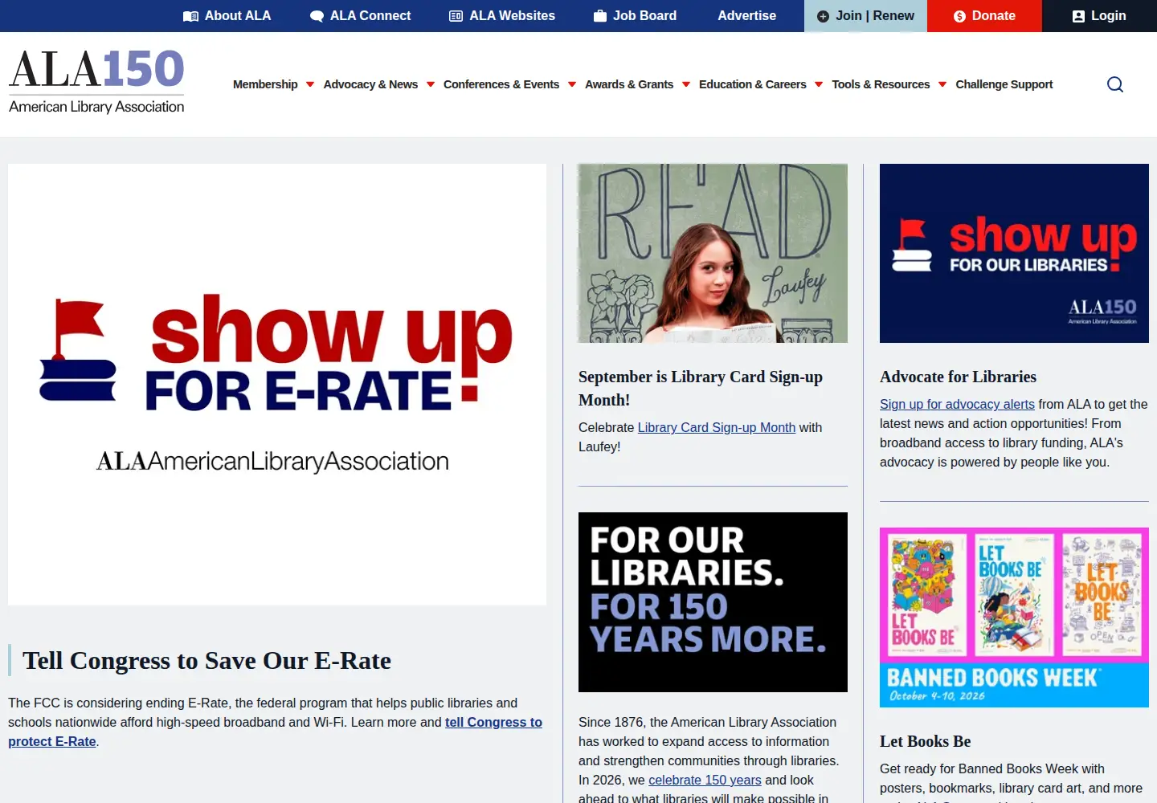This screenshot has width=1157, height=803.
Task: Expand the Conferences & Events dropdown arrow
Action: 572,84
